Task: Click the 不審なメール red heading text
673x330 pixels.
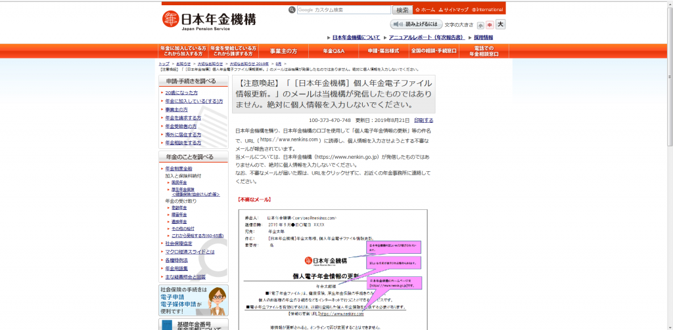Action: 254,199
